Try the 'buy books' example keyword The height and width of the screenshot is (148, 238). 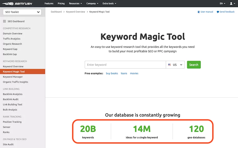[x=112, y=73]
